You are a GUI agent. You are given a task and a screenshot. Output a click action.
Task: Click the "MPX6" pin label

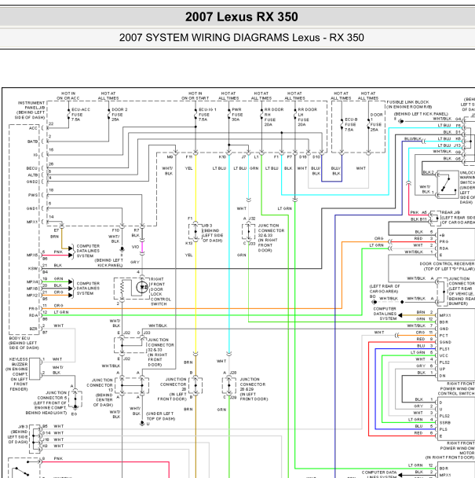click(x=32, y=289)
